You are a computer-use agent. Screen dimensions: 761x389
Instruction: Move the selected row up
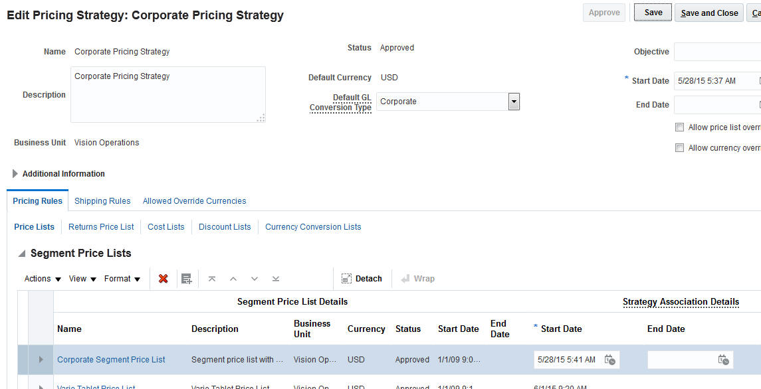[233, 278]
